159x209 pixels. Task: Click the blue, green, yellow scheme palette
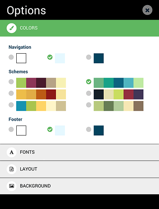pyautogui.click(x=41, y=106)
